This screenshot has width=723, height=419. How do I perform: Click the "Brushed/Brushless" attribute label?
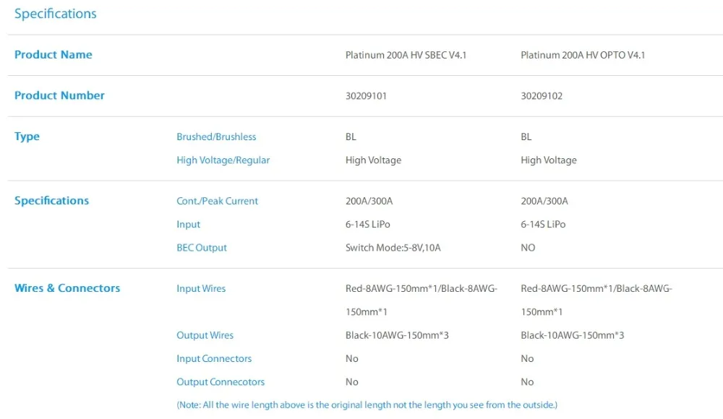point(216,137)
